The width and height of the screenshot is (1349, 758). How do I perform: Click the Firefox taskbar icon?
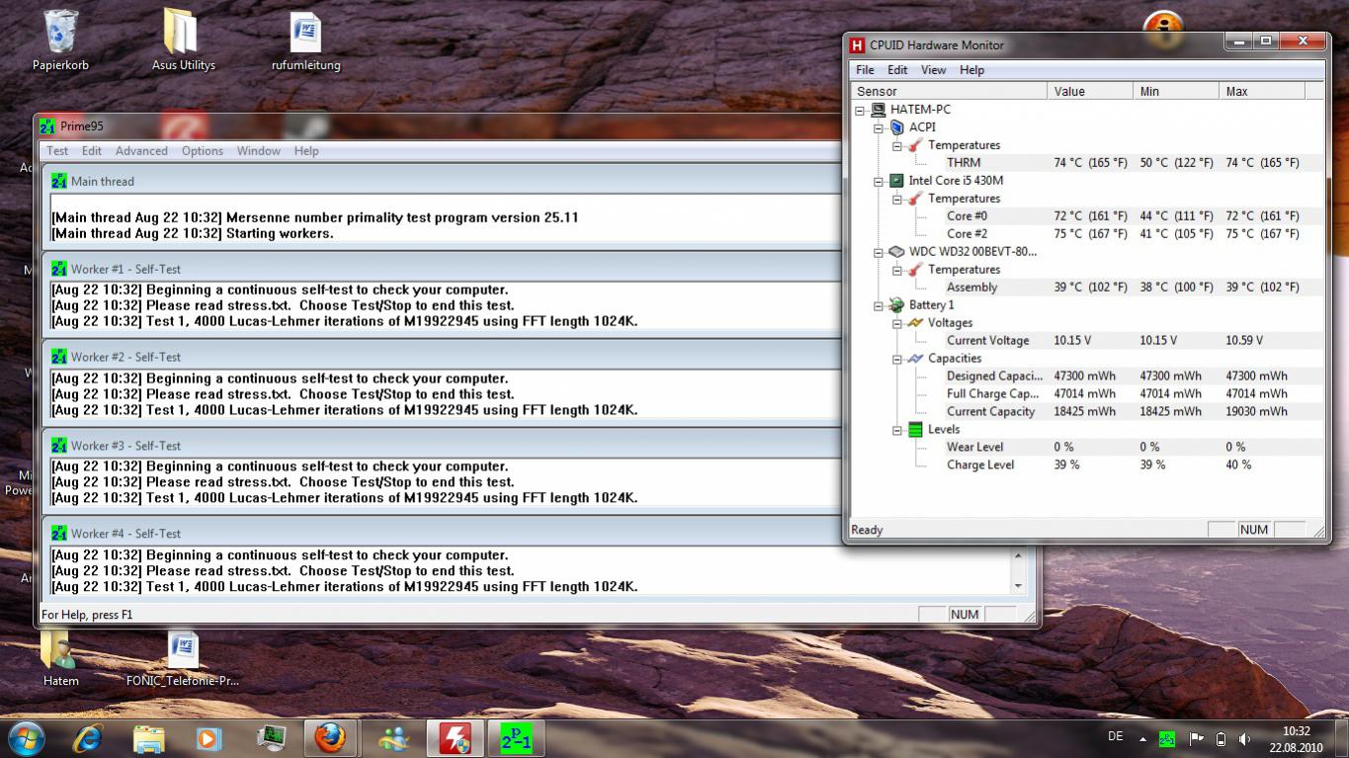point(331,738)
